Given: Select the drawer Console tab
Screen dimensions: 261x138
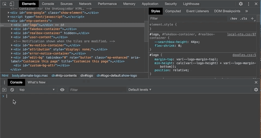Looking at the screenshot, I should (16, 82).
